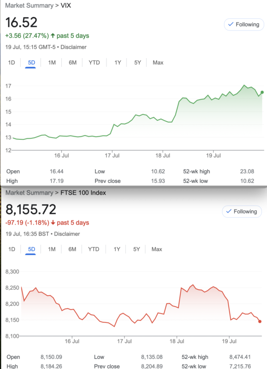267x369 pixels.
Task: Click the Market Summary breadcrumb above VIX
Action: click(x=29, y=6)
